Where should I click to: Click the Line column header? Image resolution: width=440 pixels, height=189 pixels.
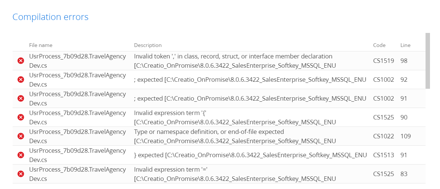coord(405,45)
